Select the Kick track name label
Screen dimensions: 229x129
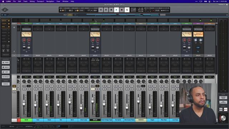(x=38, y=120)
